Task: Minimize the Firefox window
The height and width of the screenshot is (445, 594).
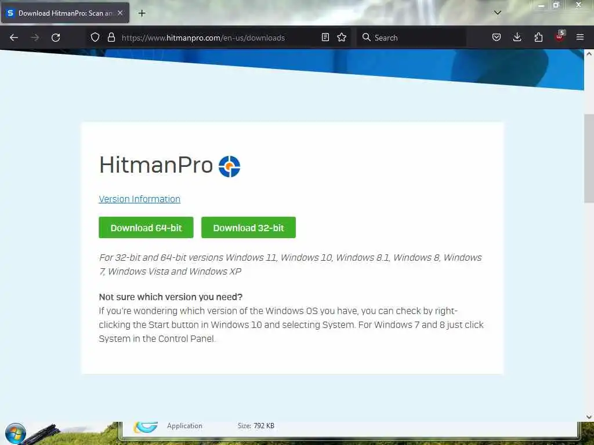Action: [x=541, y=5]
